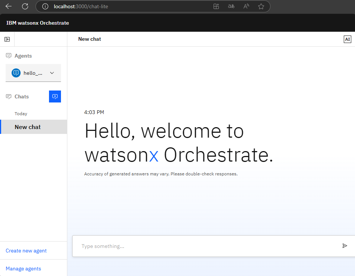Image resolution: width=355 pixels, height=276 pixels.
Task: Send the message with arrow icon
Action: 345,246
